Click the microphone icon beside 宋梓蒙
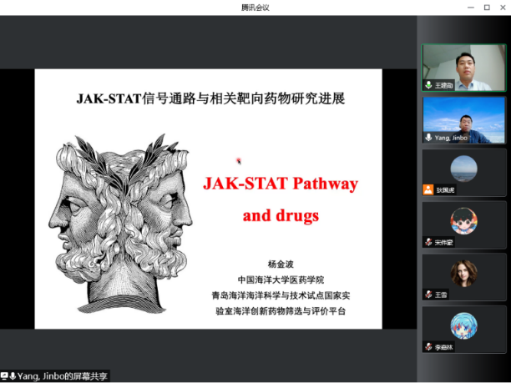511x383 pixels. (x=428, y=242)
